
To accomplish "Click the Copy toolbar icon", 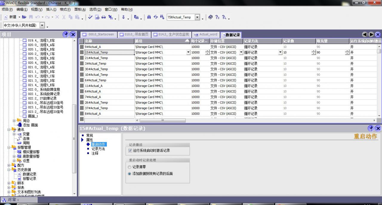I will coord(71,17).
